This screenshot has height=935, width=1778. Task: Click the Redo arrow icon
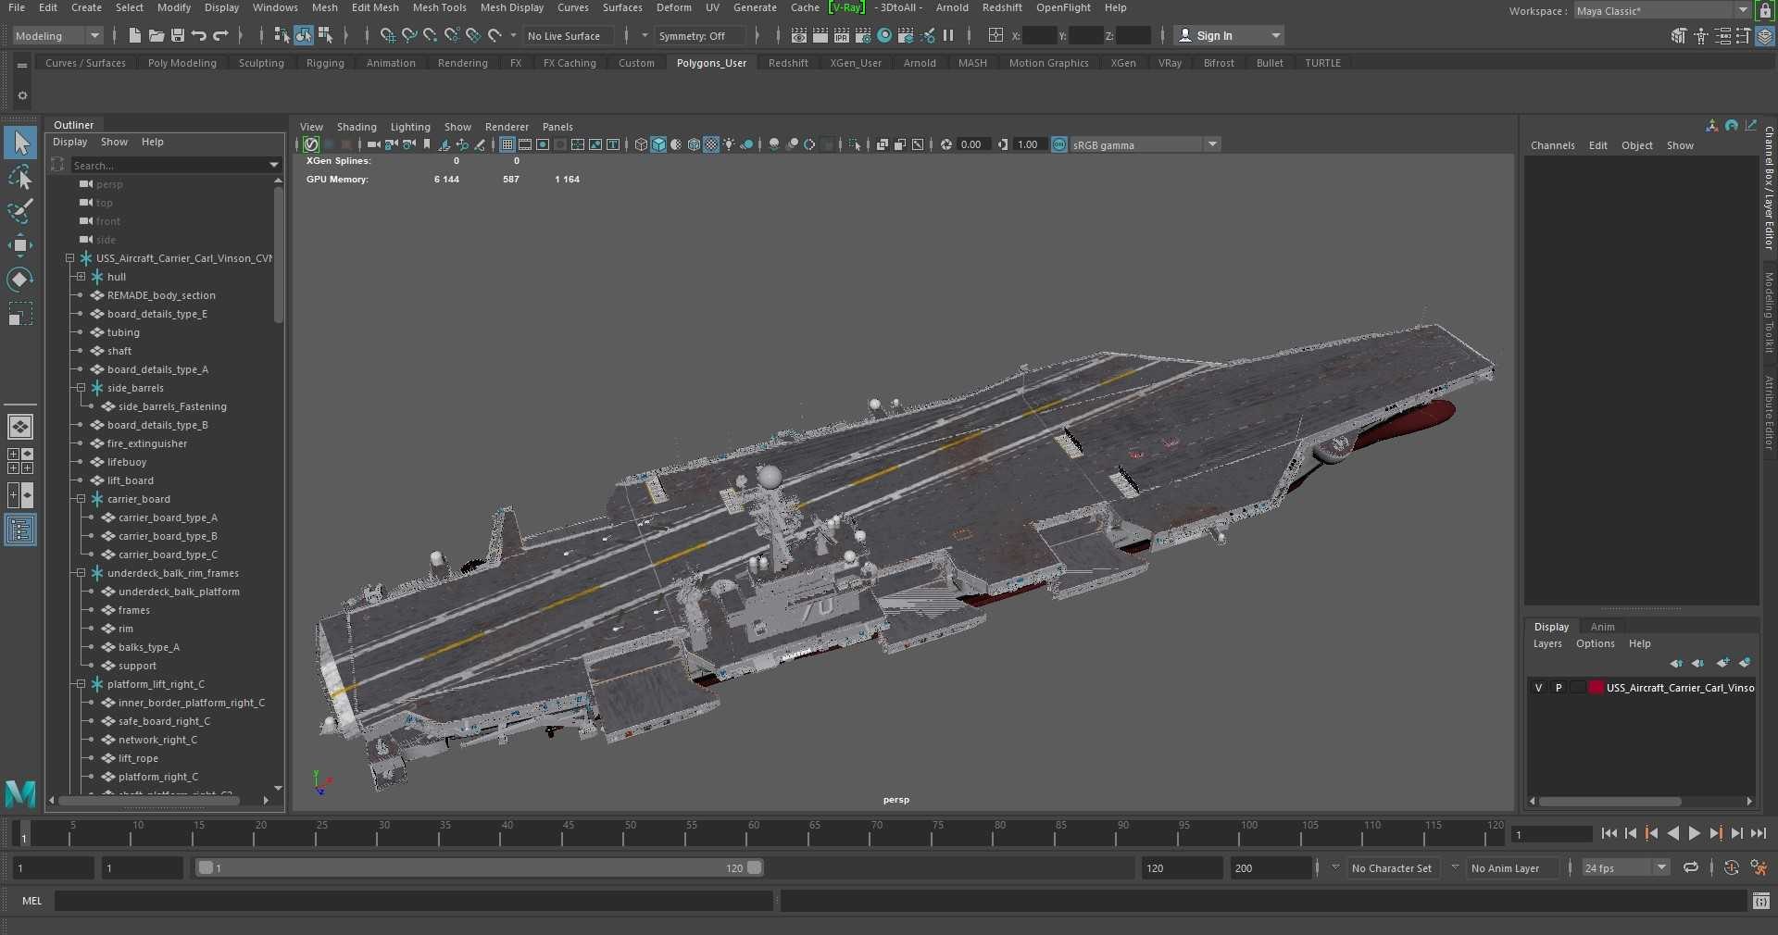tap(220, 35)
